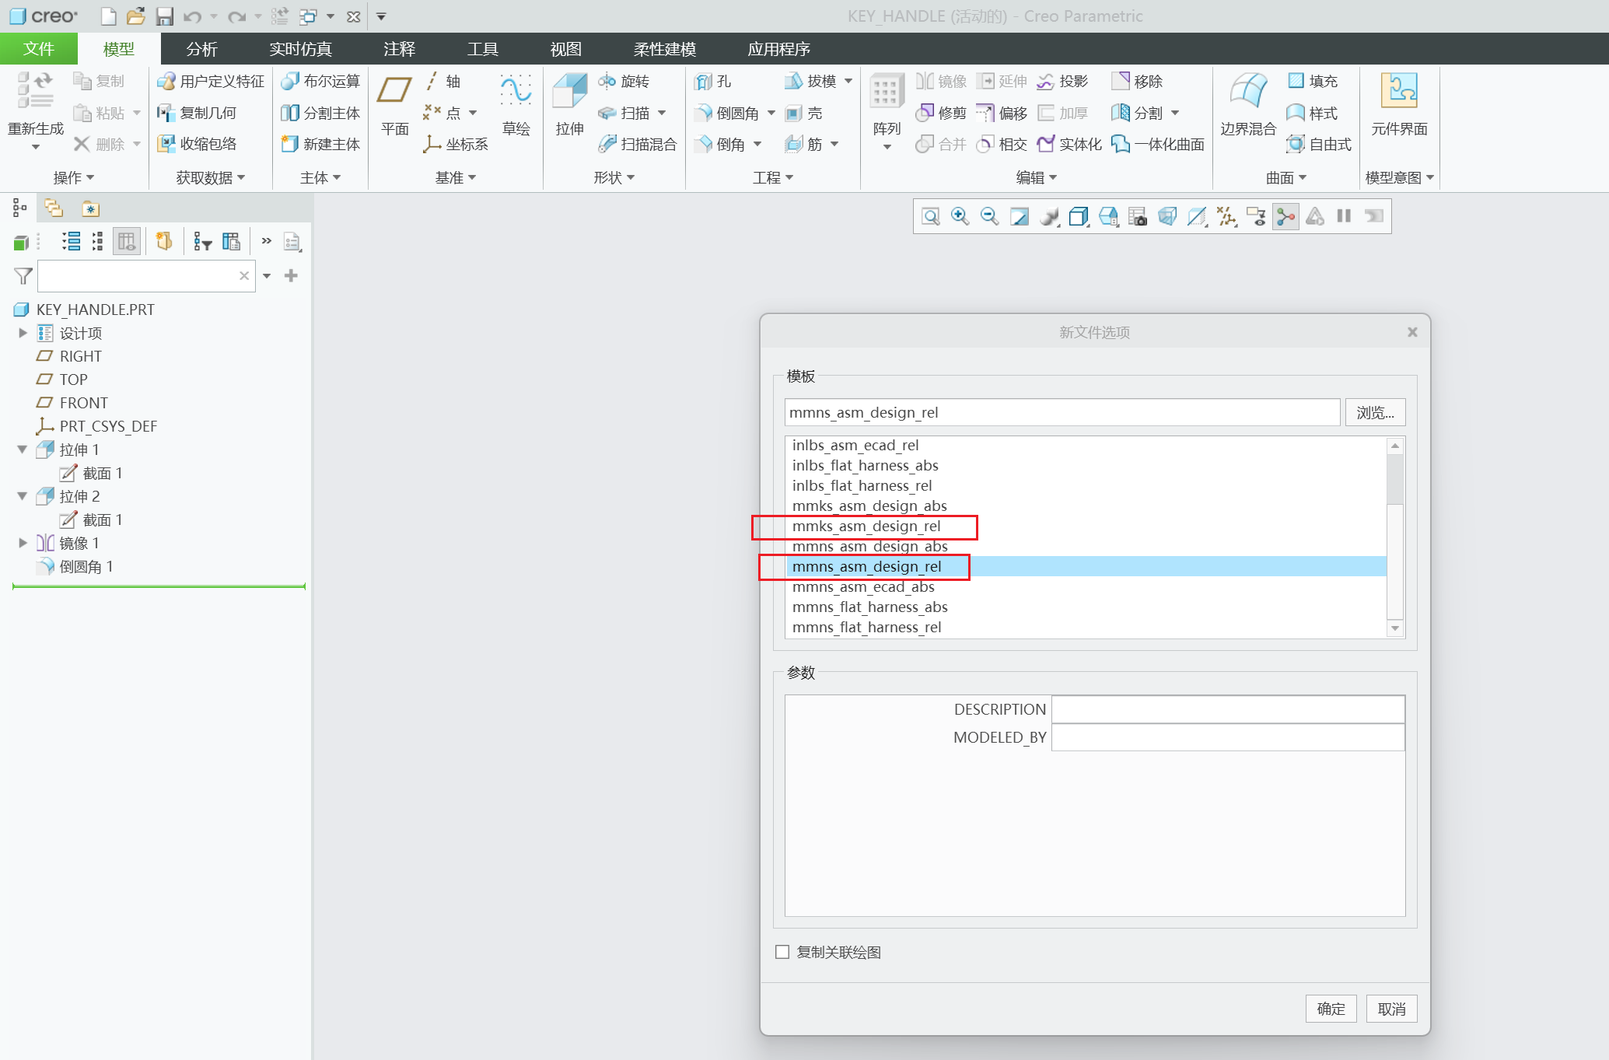The width and height of the screenshot is (1609, 1060).
Task: Enable the 复制关联绘图 checkbox
Action: pos(782,952)
